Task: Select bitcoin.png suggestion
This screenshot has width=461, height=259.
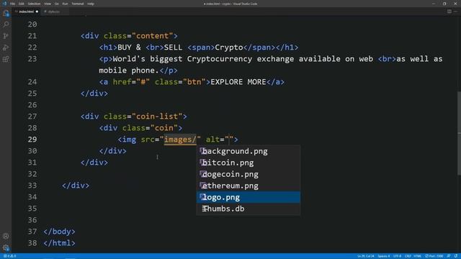Action: tap(249, 163)
